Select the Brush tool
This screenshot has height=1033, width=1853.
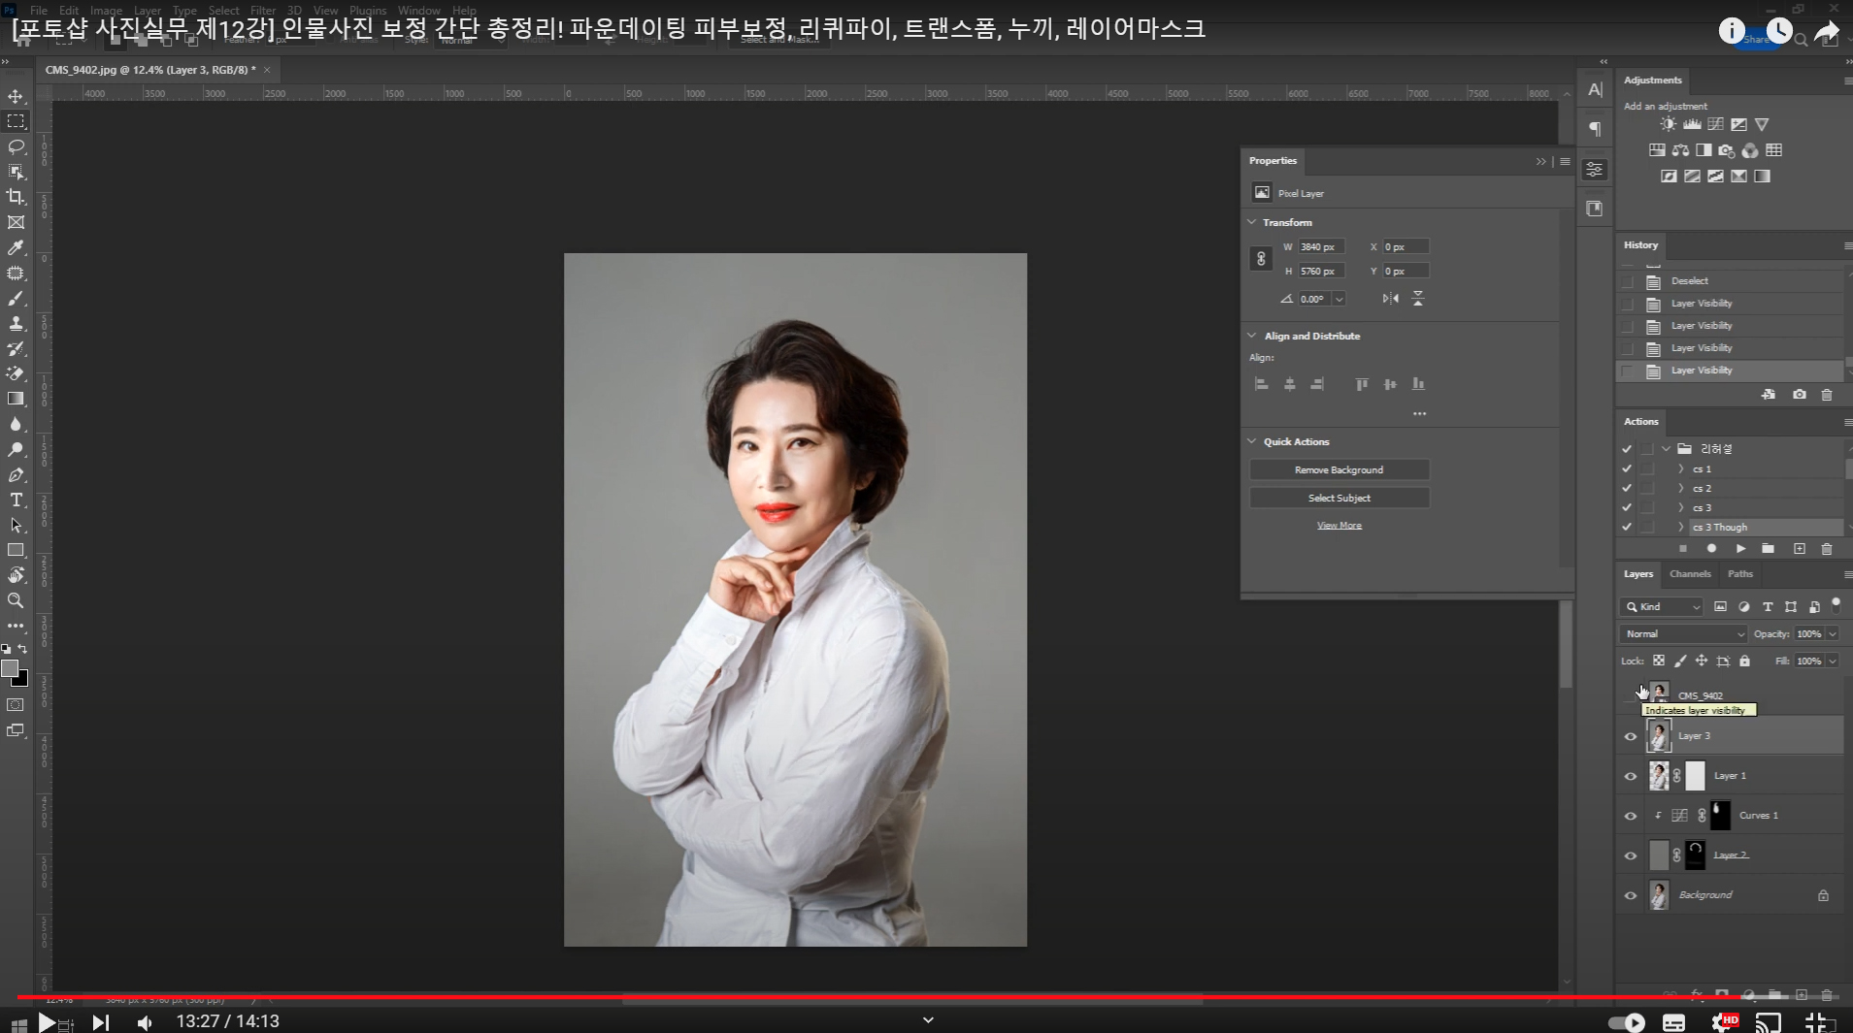click(x=16, y=299)
